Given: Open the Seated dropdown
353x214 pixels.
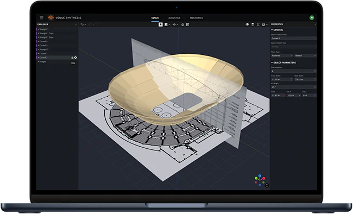Looking at the screenshot, I should pos(305,55).
